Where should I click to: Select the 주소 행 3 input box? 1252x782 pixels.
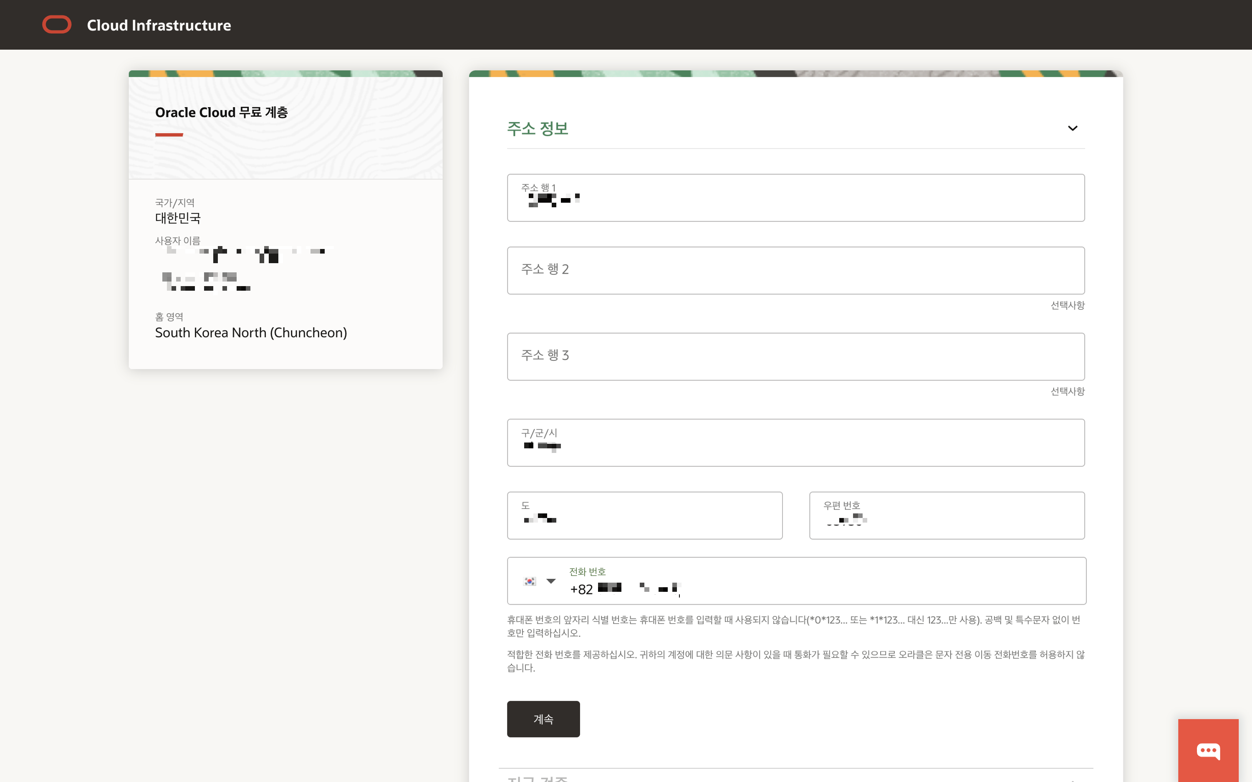point(796,356)
